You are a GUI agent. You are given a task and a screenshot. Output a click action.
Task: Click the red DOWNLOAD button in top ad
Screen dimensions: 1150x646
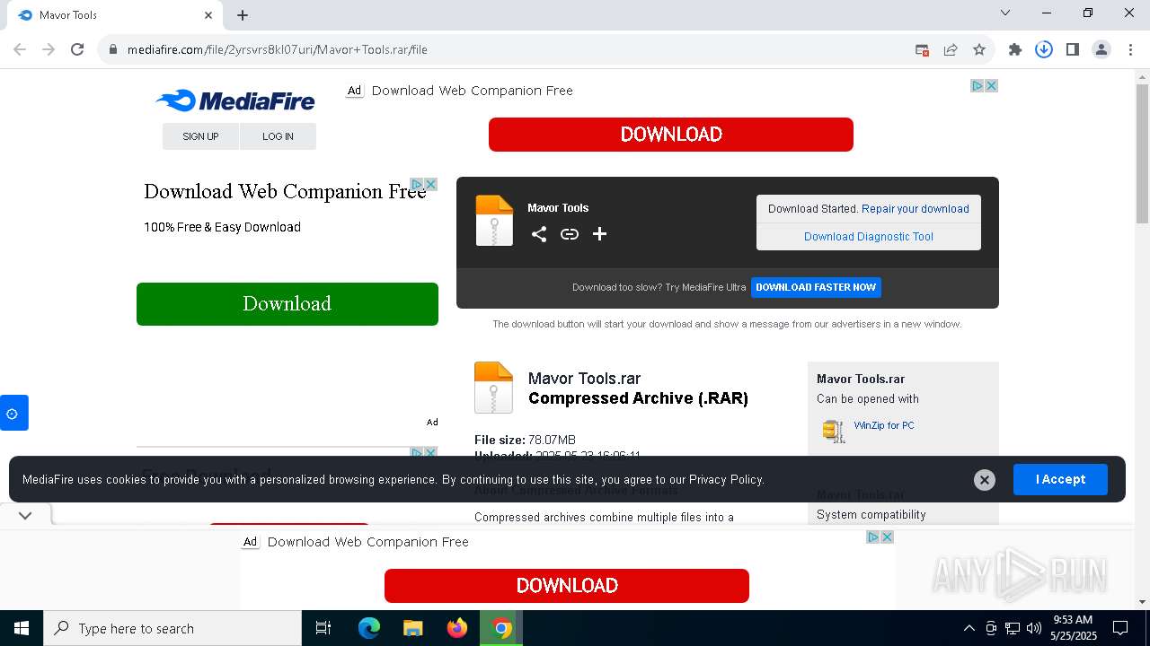point(671,135)
